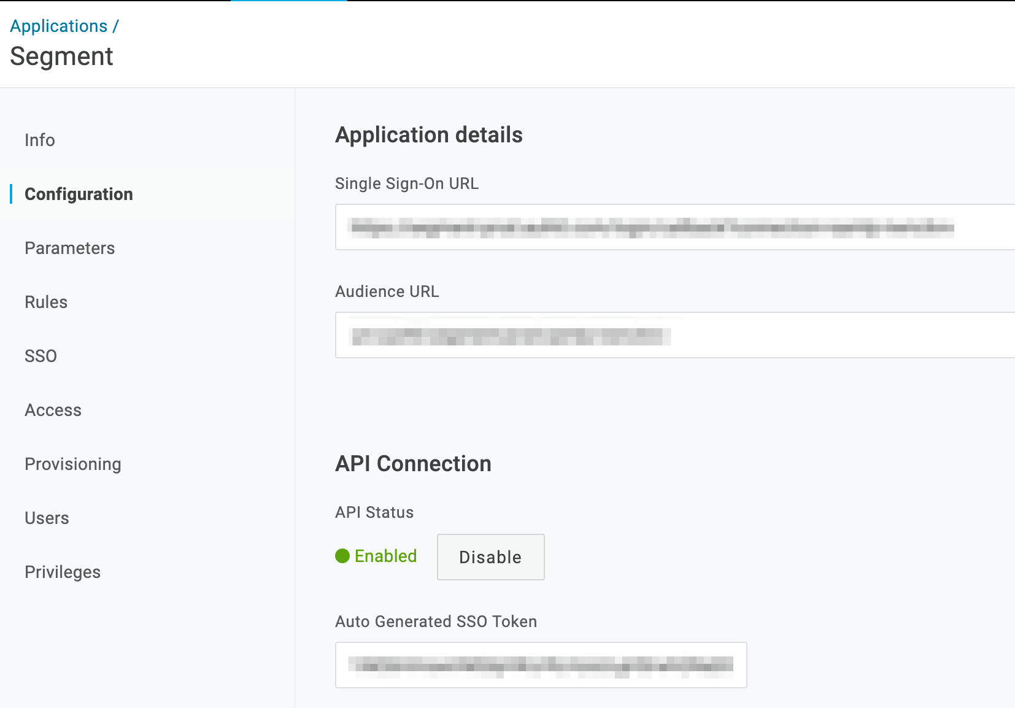Click the green Enabled status indicator
The width and height of the screenshot is (1015, 708).
[x=376, y=556]
